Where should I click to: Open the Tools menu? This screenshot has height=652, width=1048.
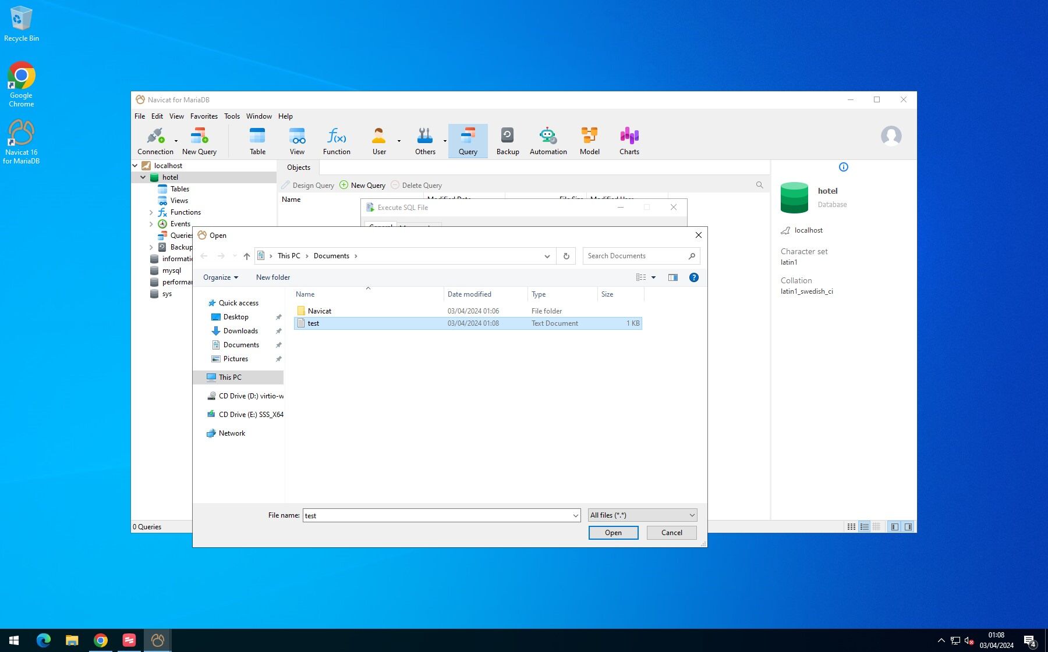coord(232,116)
